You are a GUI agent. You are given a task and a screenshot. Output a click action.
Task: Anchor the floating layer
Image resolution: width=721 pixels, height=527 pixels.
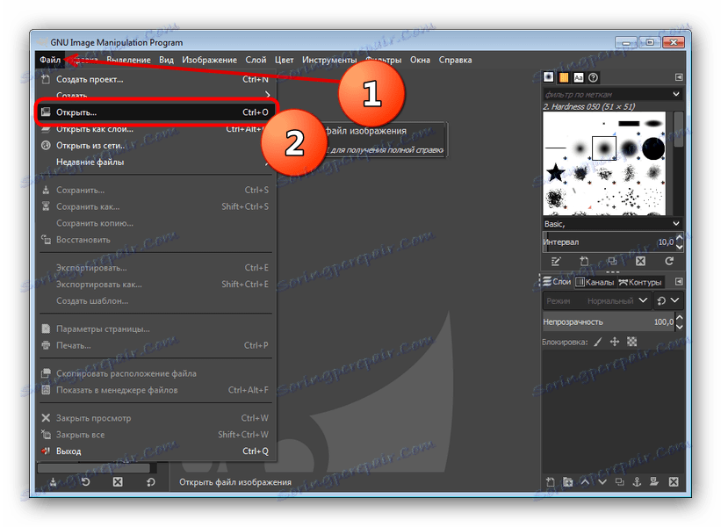pos(637,482)
